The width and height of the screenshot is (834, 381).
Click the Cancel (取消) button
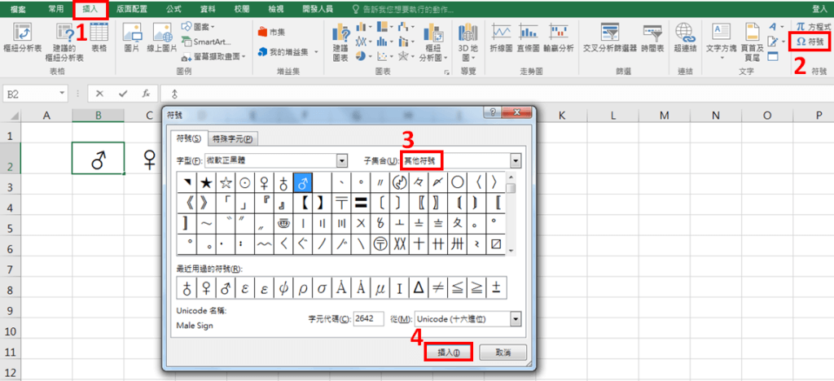click(x=503, y=353)
